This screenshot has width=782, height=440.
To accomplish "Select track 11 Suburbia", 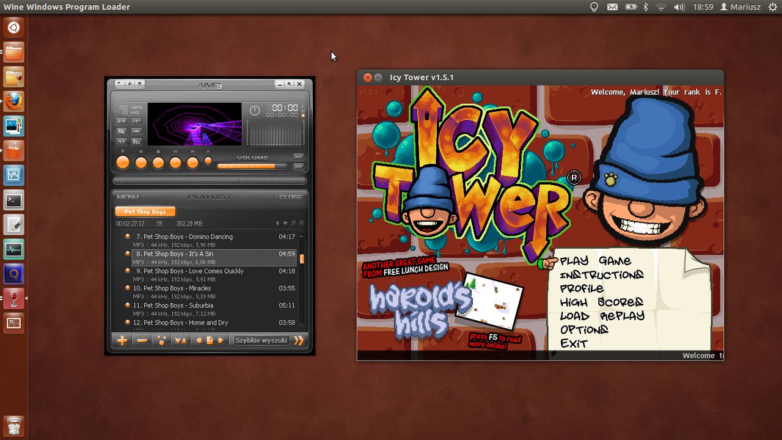I will click(x=214, y=309).
